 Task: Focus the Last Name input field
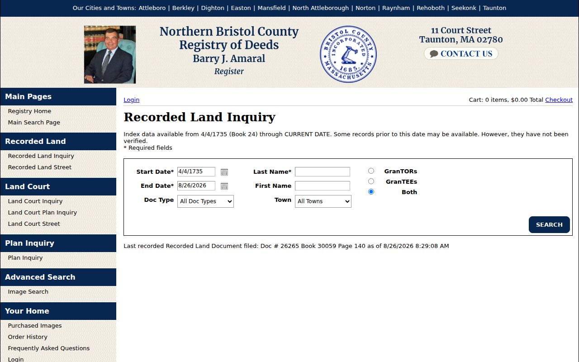click(x=323, y=172)
